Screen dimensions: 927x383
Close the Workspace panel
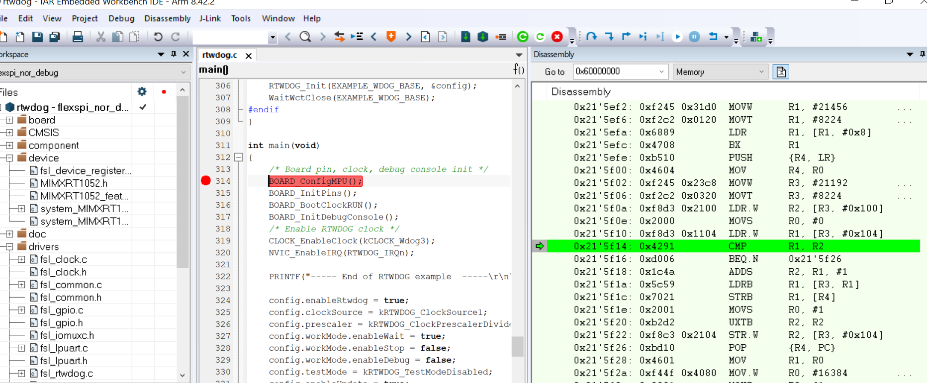pyautogui.click(x=186, y=54)
